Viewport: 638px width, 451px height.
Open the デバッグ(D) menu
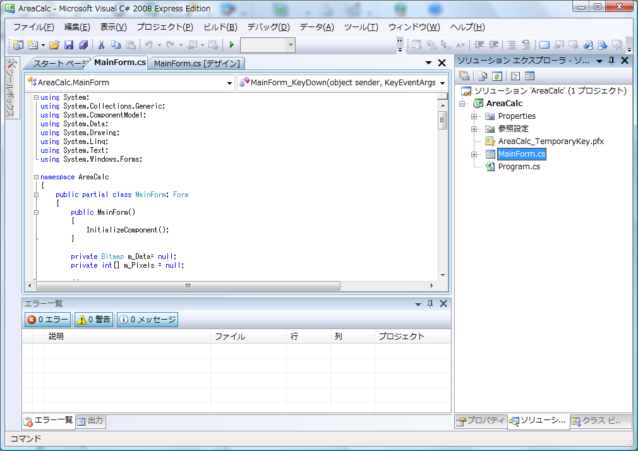click(x=268, y=27)
